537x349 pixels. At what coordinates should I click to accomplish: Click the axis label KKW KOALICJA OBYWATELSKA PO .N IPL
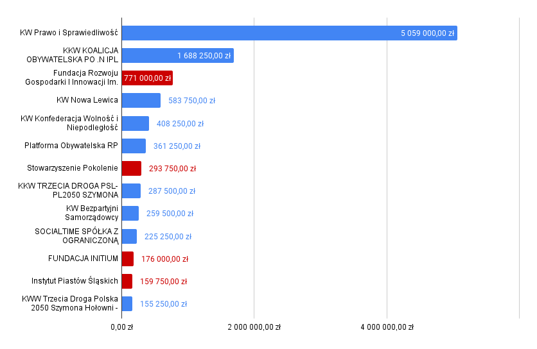pos(72,55)
